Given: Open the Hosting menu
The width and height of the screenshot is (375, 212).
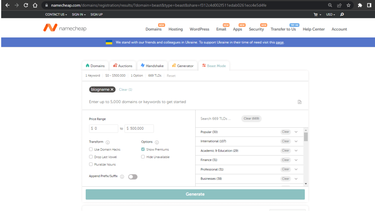Looking at the screenshot, I should click(175, 29).
